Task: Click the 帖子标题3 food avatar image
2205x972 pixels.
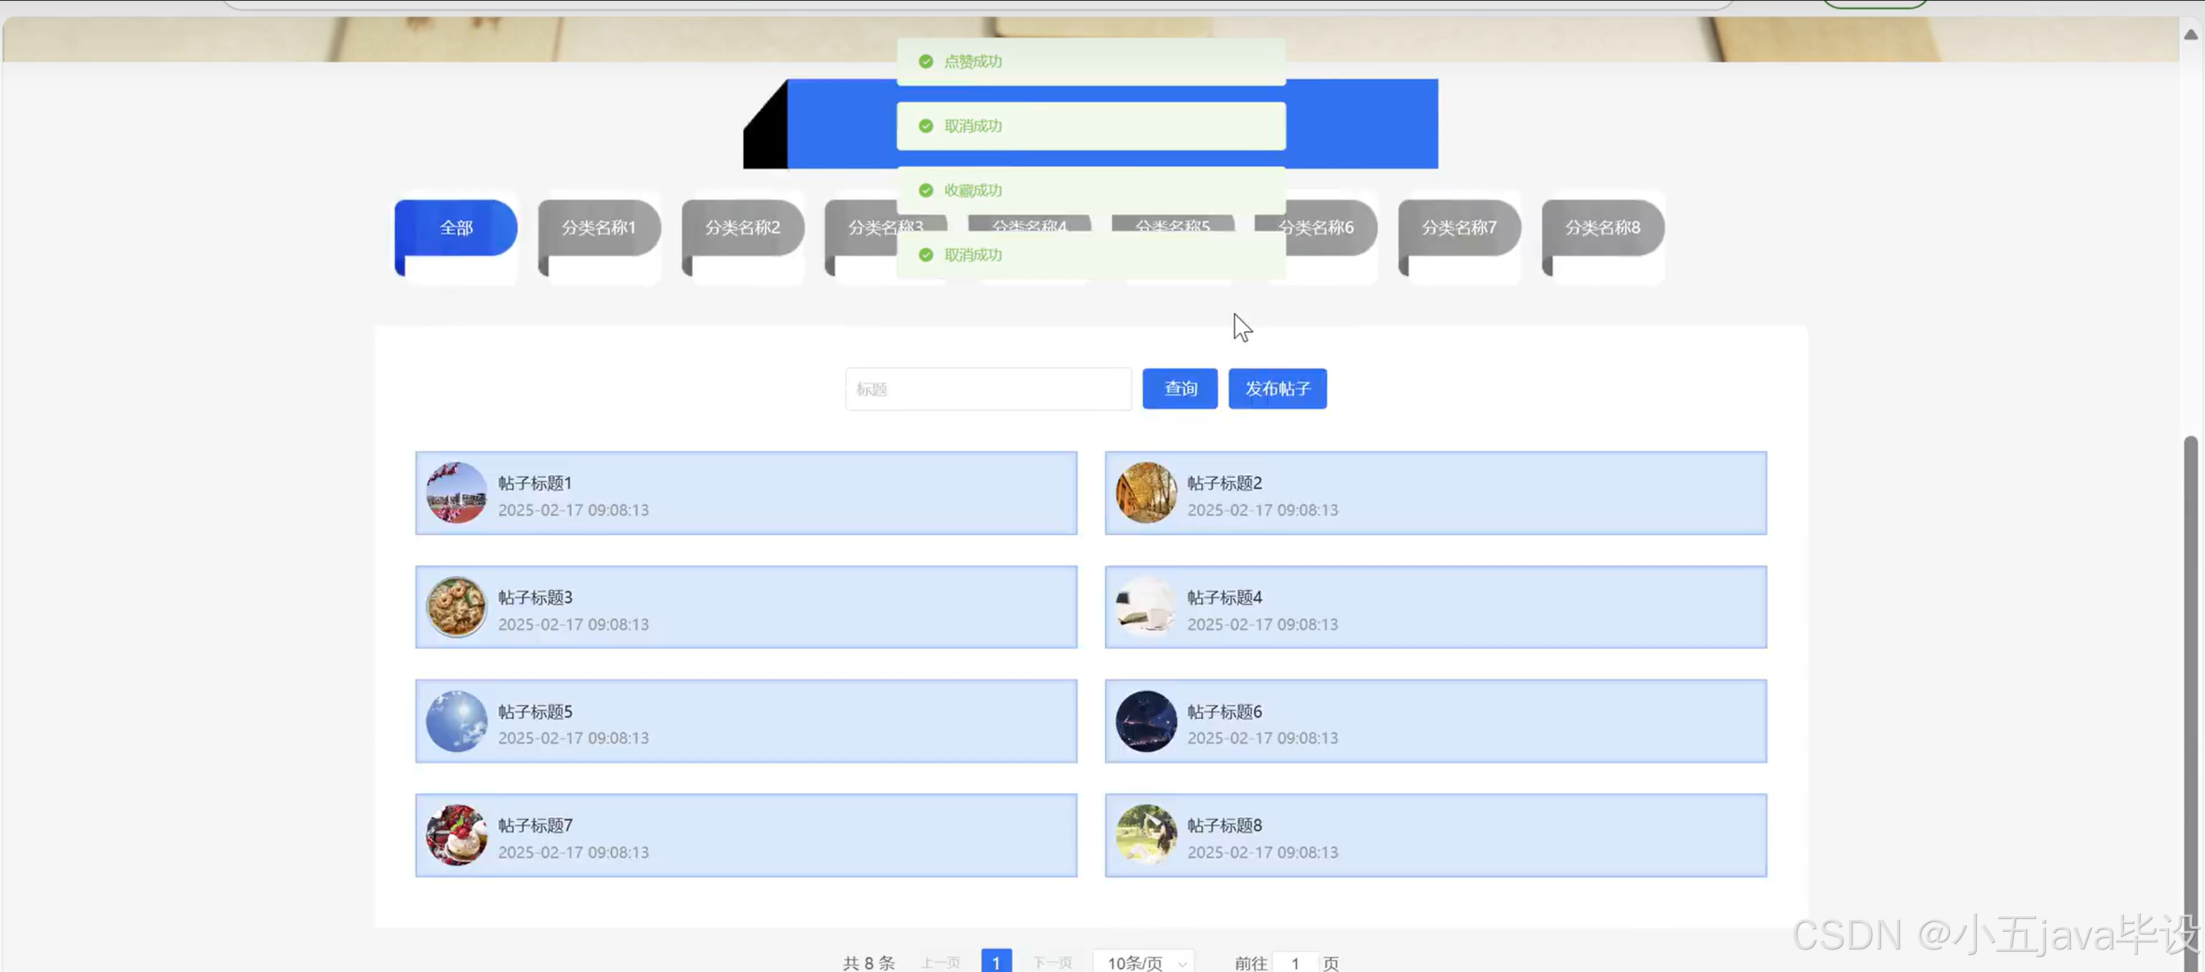Action: click(456, 607)
